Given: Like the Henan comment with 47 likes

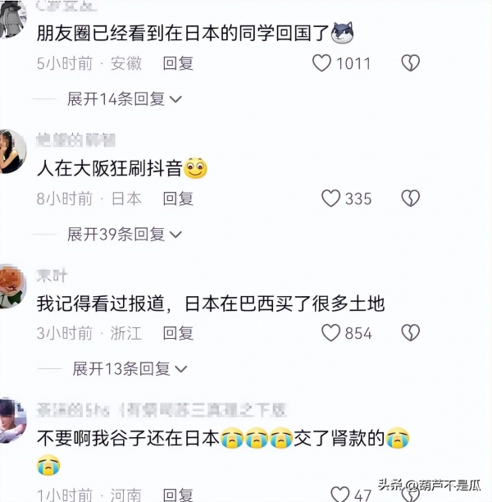Looking at the screenshot, I should click(340, 494).
